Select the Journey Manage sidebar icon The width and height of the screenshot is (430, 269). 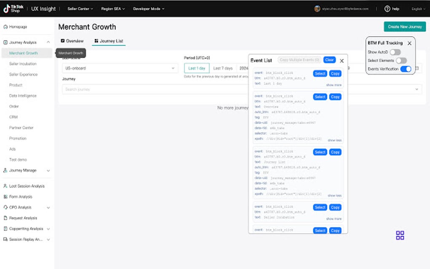pos(5,171)
